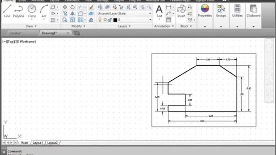Screen dimensions: 276x155
Task: Select the Linear dimension tool
Action: click(x=169, y=7)
